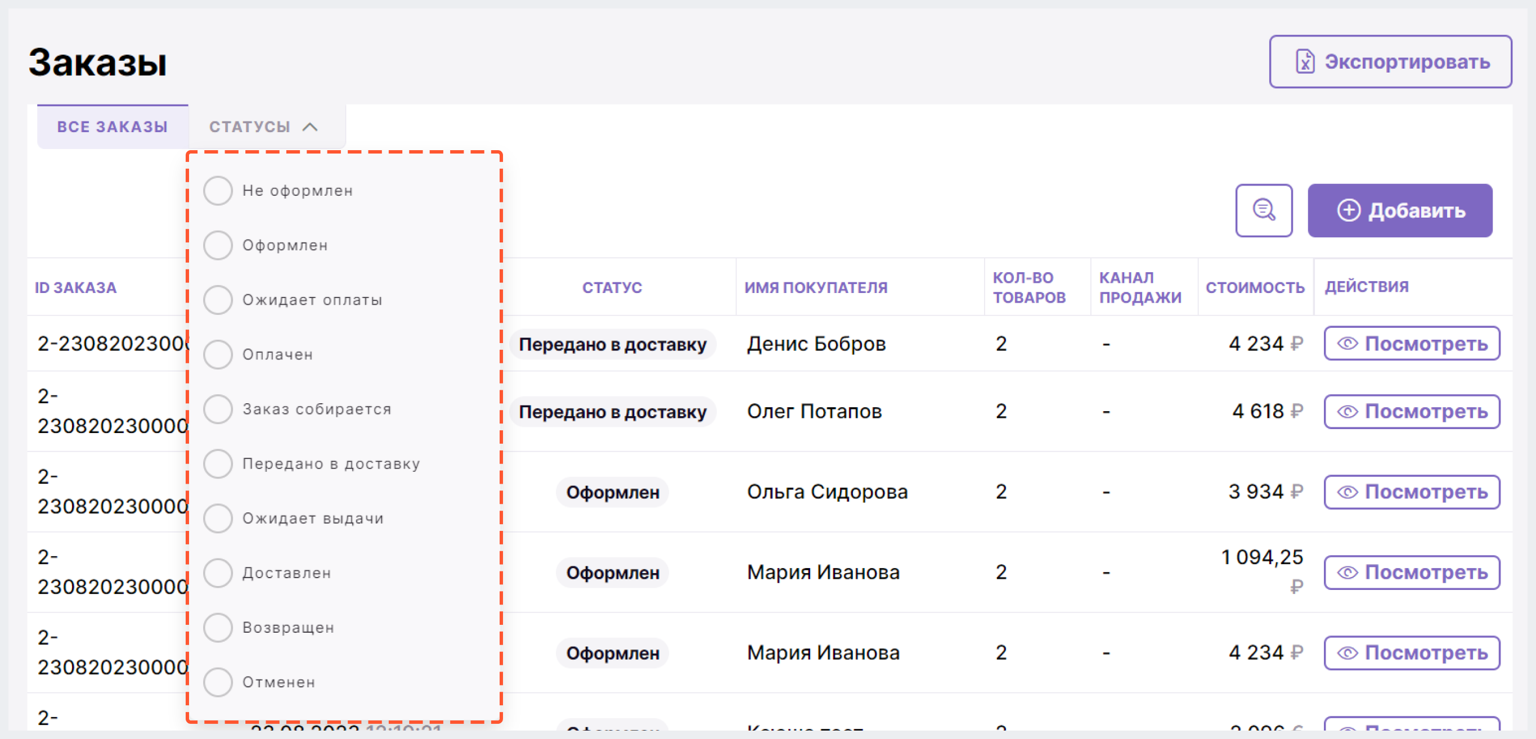Click the customer name Ольга Сидорова

coord(827,492)
